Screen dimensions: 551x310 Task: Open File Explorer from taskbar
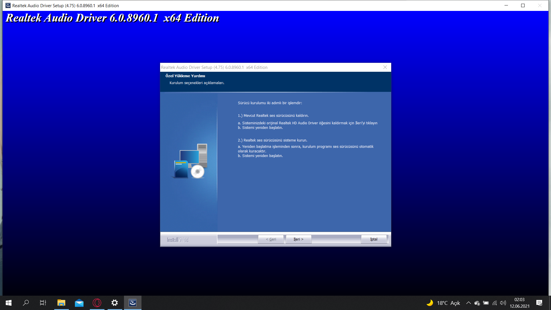(61, 303)
